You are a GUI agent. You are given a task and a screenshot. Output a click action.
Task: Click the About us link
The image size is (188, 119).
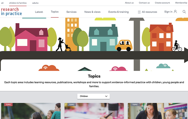[x=129, y=3]
